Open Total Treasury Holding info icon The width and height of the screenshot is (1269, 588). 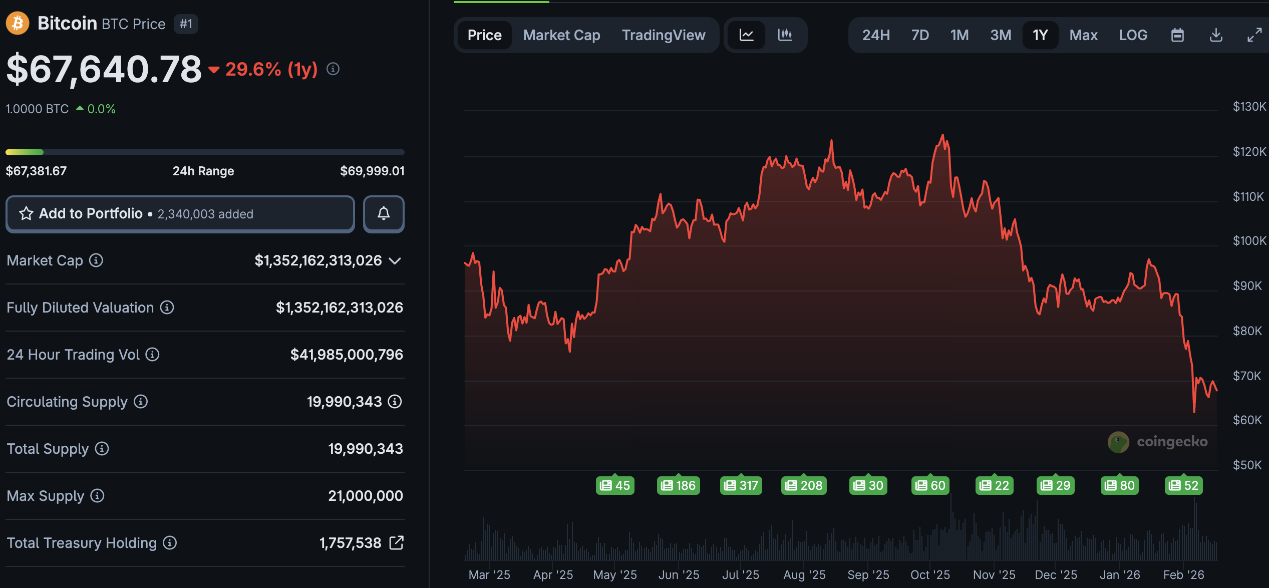pyautogui.click(x=170, y=543)
